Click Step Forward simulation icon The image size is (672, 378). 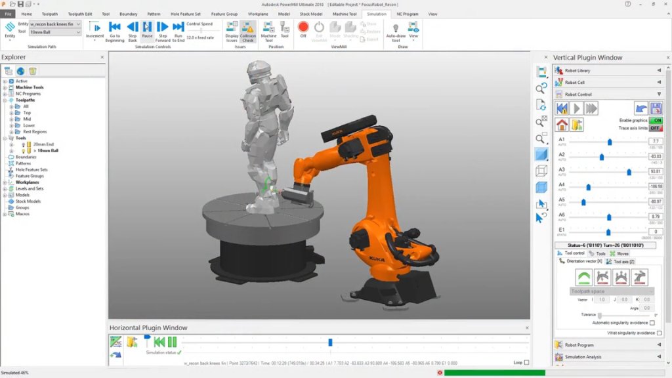click(163, 28)
